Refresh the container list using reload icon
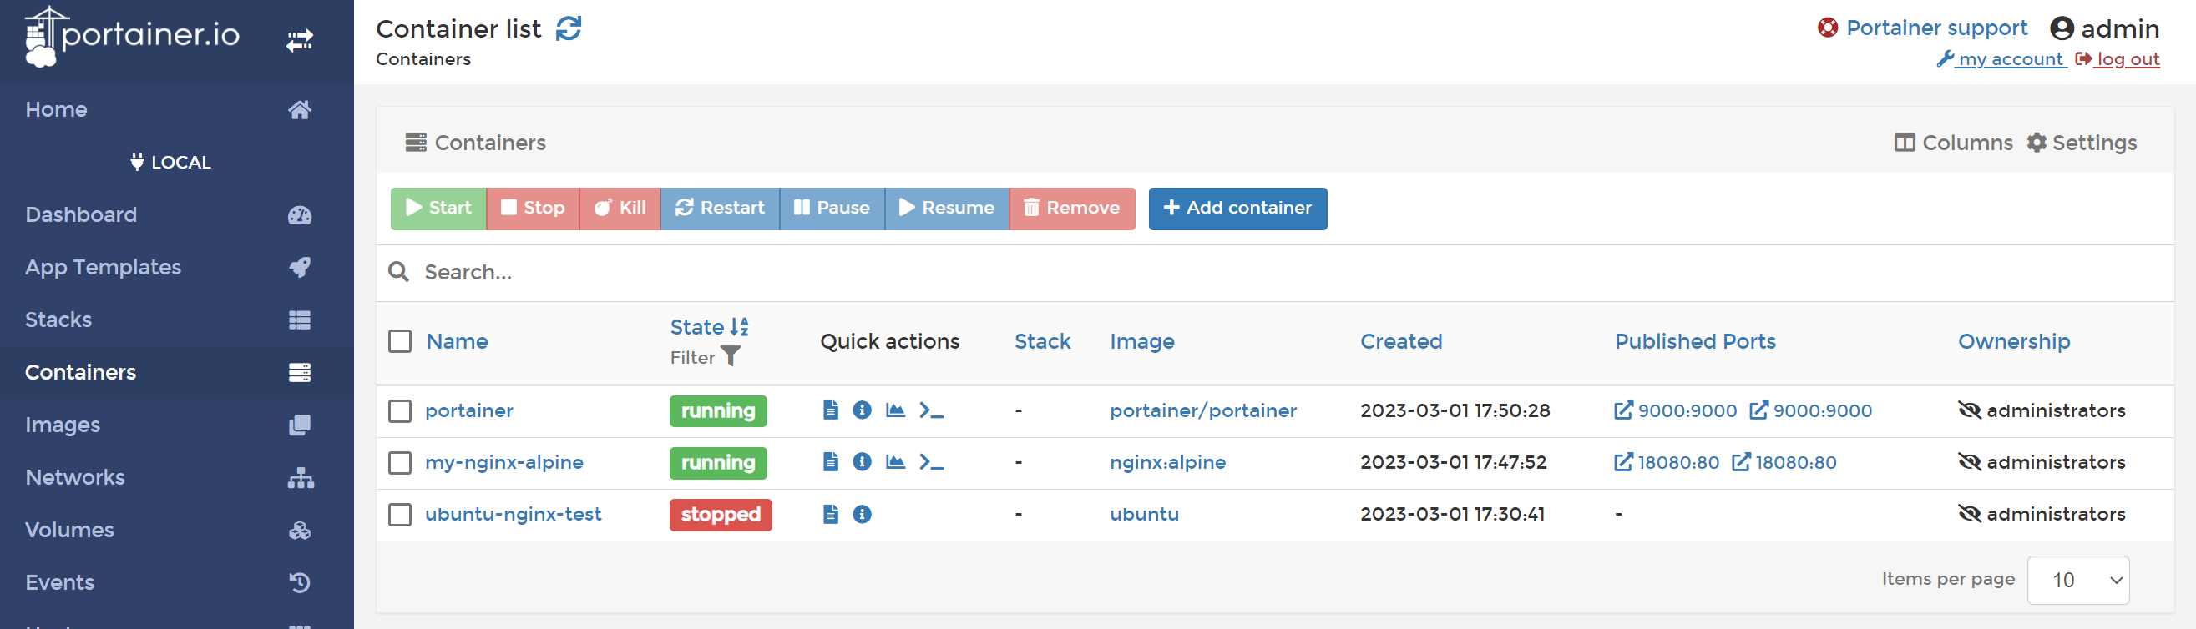Viewport: 2196px width, 629px height. tap(568, 29)
